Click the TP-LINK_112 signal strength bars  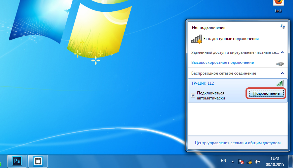(x=280, y=83)
